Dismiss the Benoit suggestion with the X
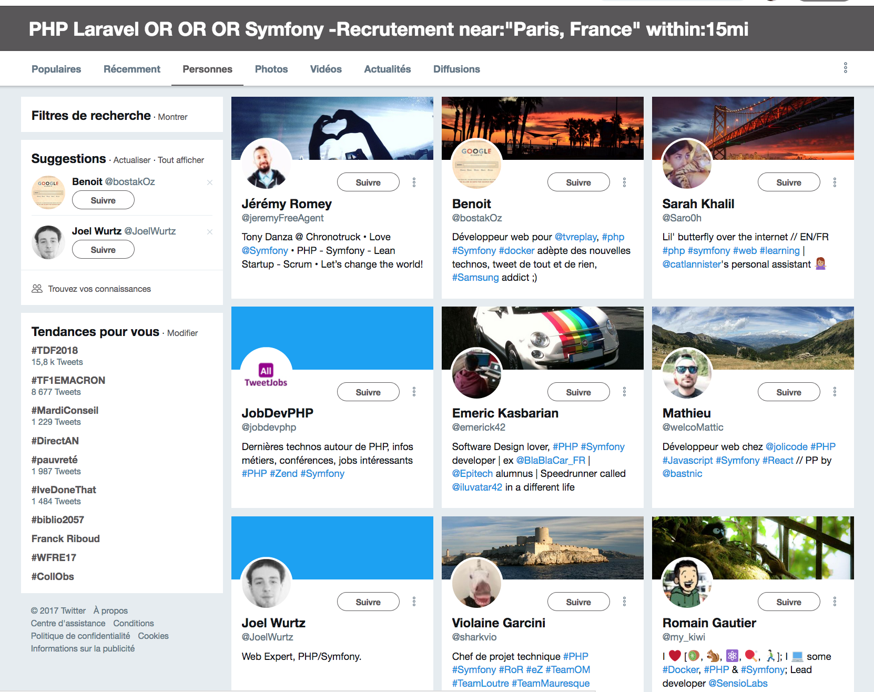This screenshot has height=692, width=874. [210, 182]
